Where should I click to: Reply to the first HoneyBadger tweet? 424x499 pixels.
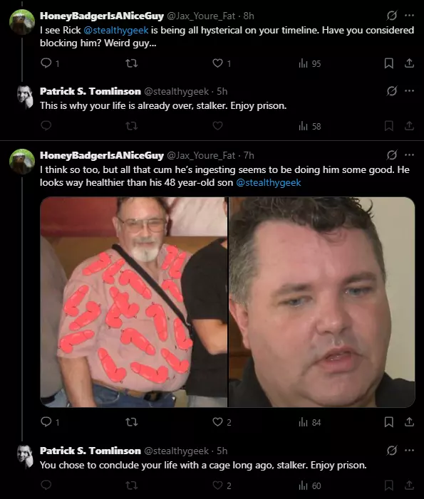coord(46,63)
